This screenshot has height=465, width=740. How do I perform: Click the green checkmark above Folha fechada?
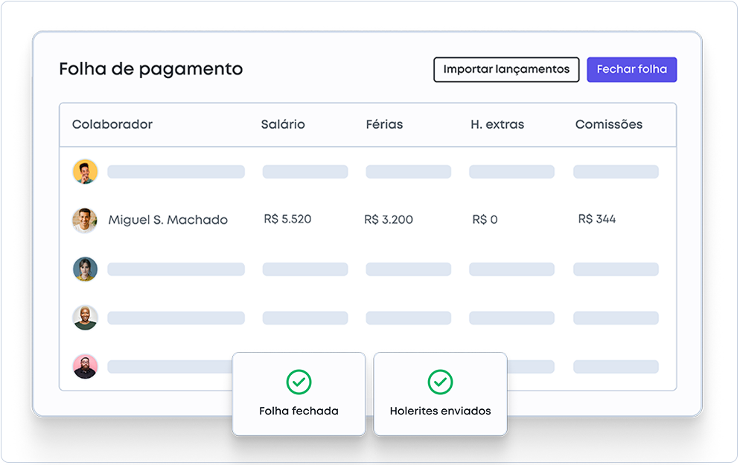pyautogui.click(x=299, y=382)
